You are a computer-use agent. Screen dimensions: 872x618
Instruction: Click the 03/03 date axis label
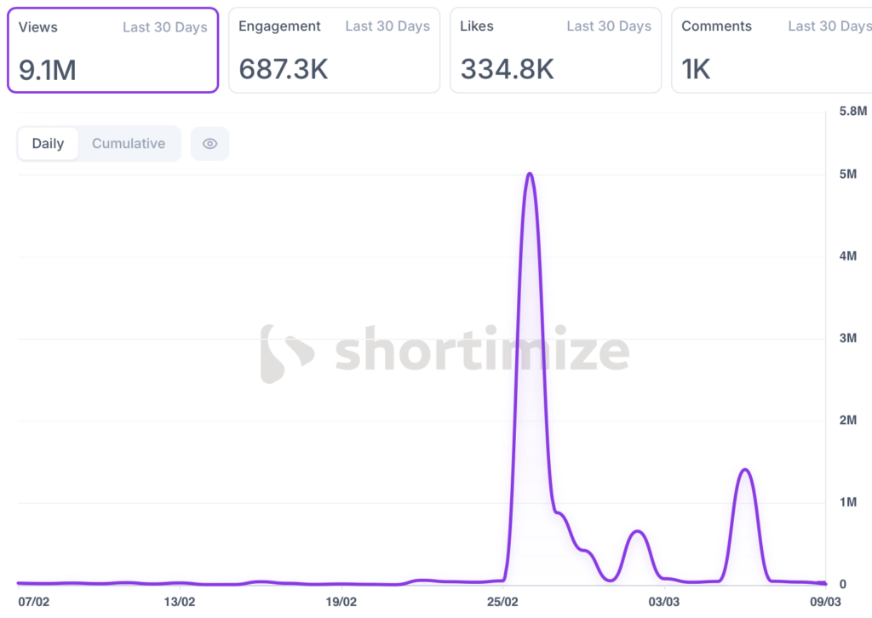pos(664,602)
